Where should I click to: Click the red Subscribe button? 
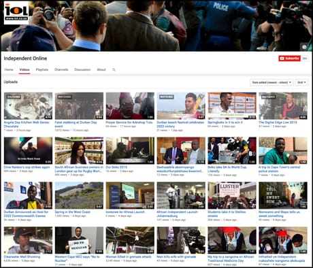click(289, 58)
